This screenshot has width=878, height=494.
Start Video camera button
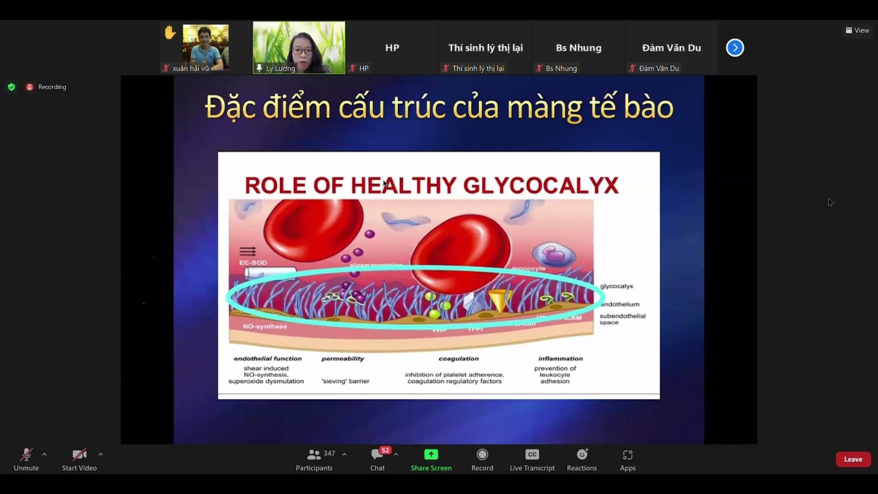pos(79,460)
